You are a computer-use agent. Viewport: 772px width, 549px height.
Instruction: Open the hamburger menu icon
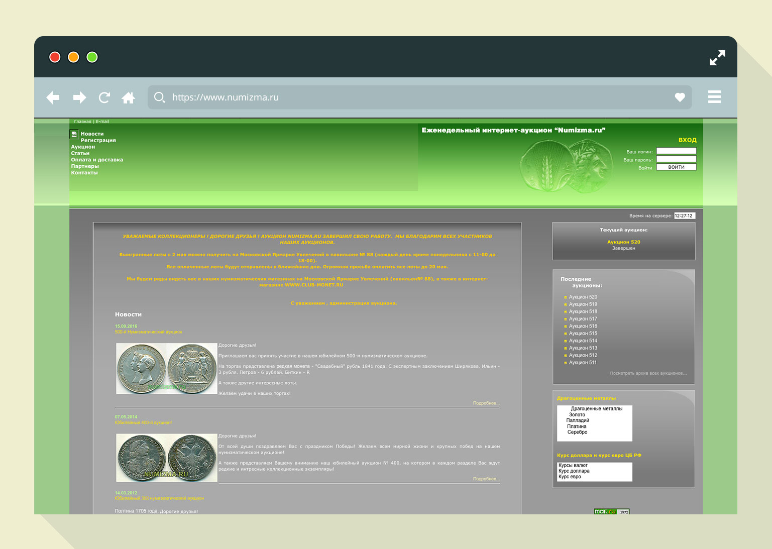coord(714,97)
